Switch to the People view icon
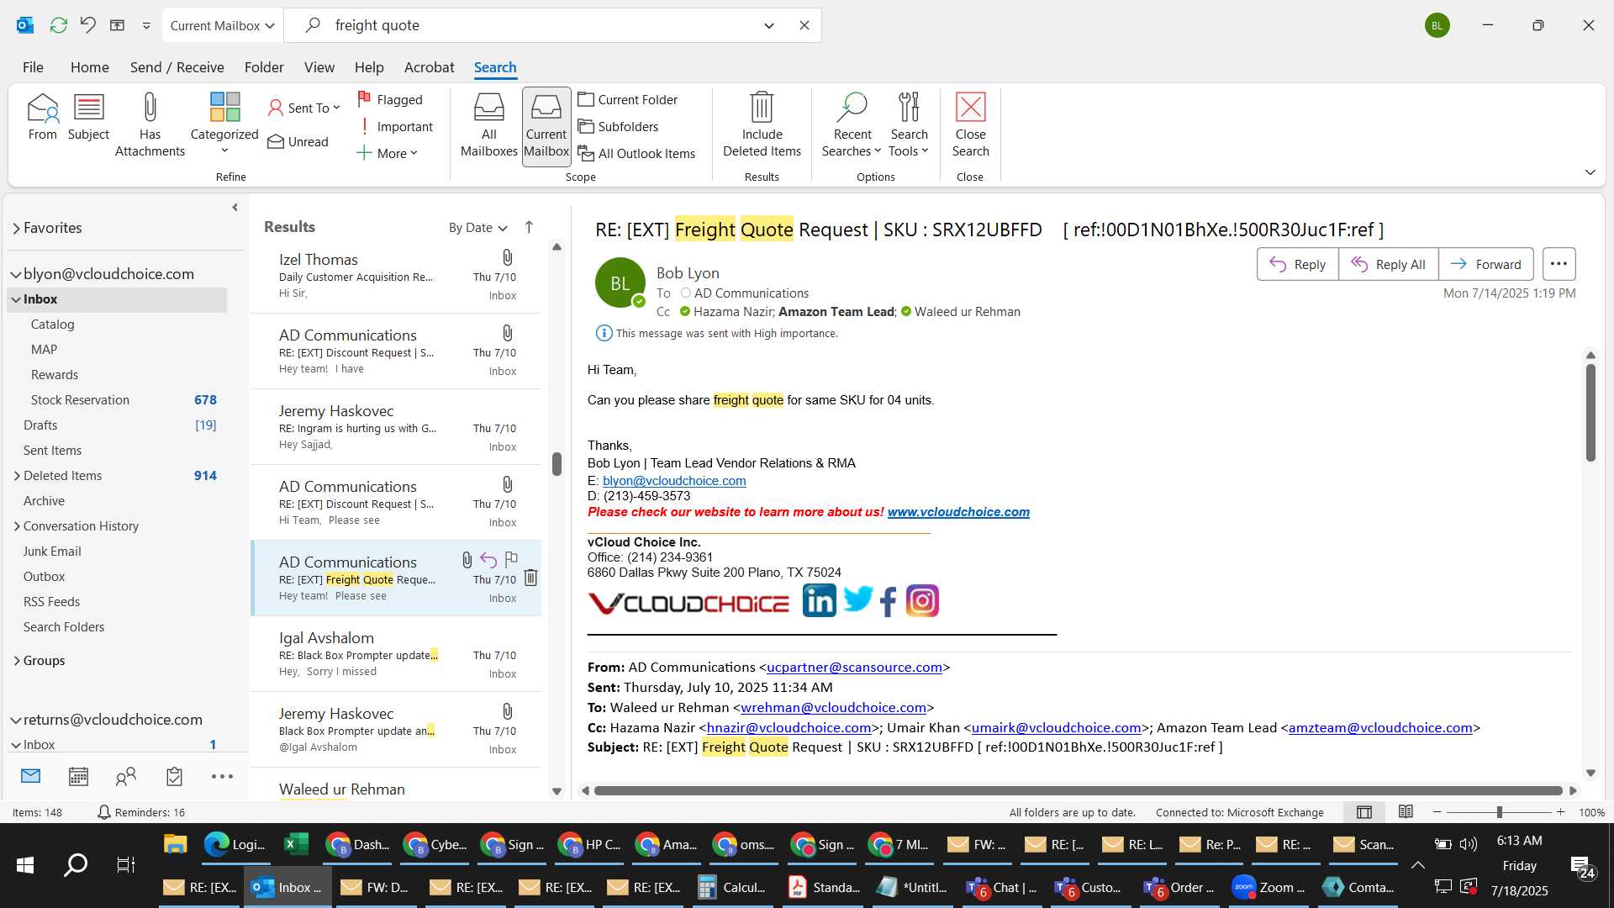 point(126,776)
